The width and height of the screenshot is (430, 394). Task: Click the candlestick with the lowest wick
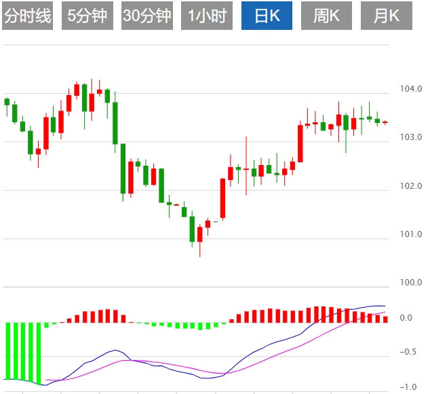[x=200, y=233]
